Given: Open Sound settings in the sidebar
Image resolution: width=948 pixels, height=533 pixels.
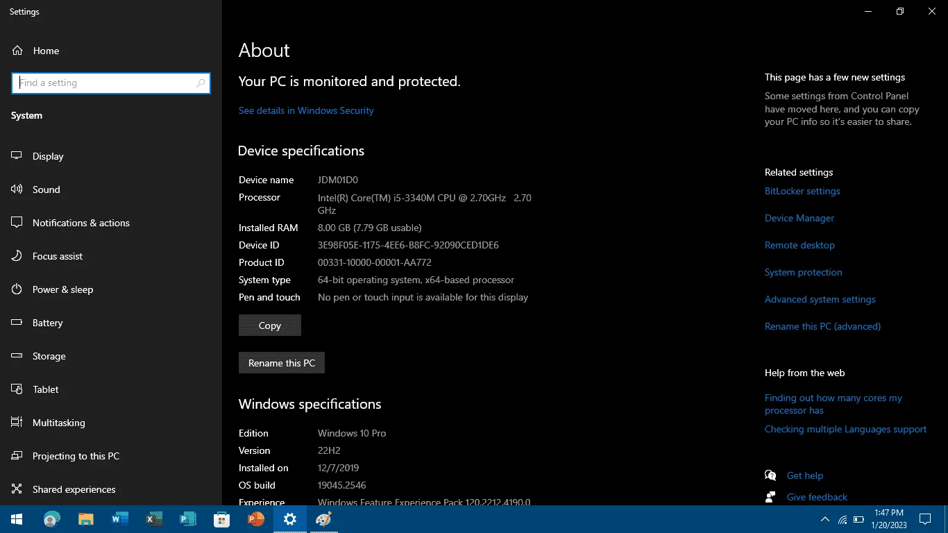Looking at the screenshot, I should (111, 189).
